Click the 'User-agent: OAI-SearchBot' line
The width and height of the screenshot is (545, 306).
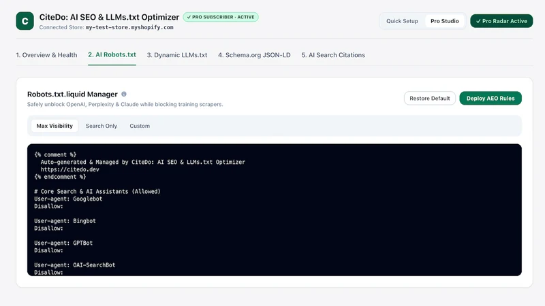coord(75,265)
